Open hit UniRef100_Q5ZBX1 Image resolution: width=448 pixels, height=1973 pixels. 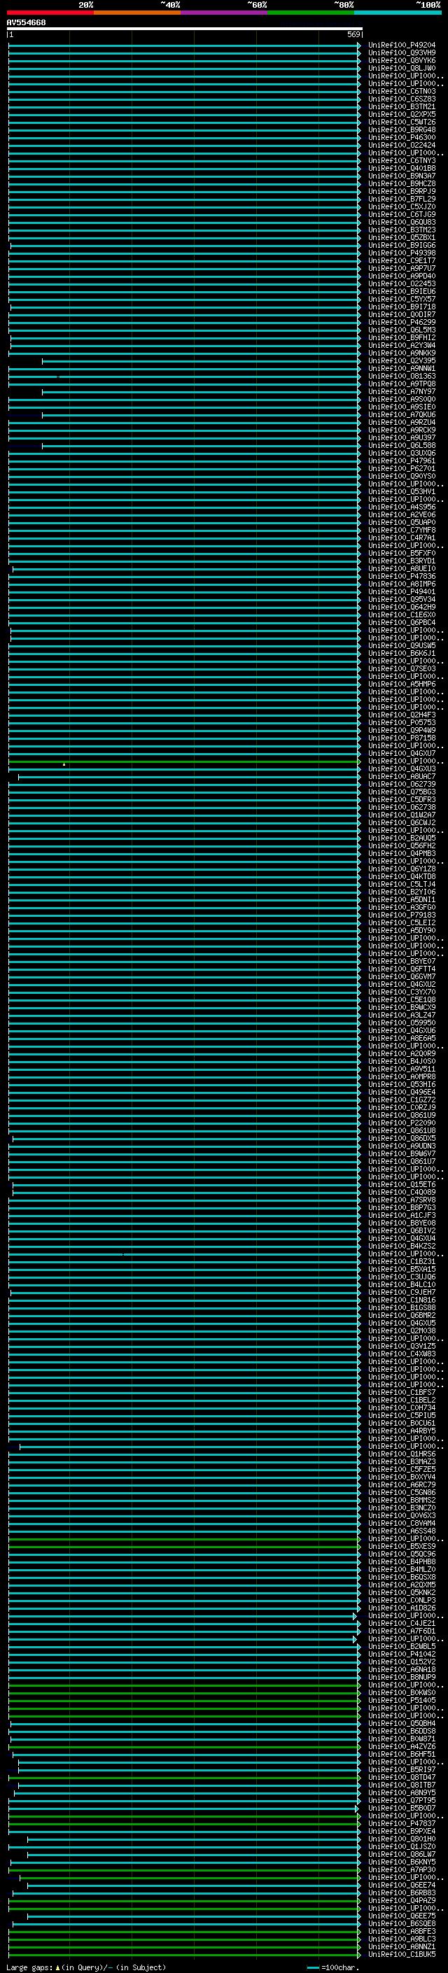[x=401, y=237]
